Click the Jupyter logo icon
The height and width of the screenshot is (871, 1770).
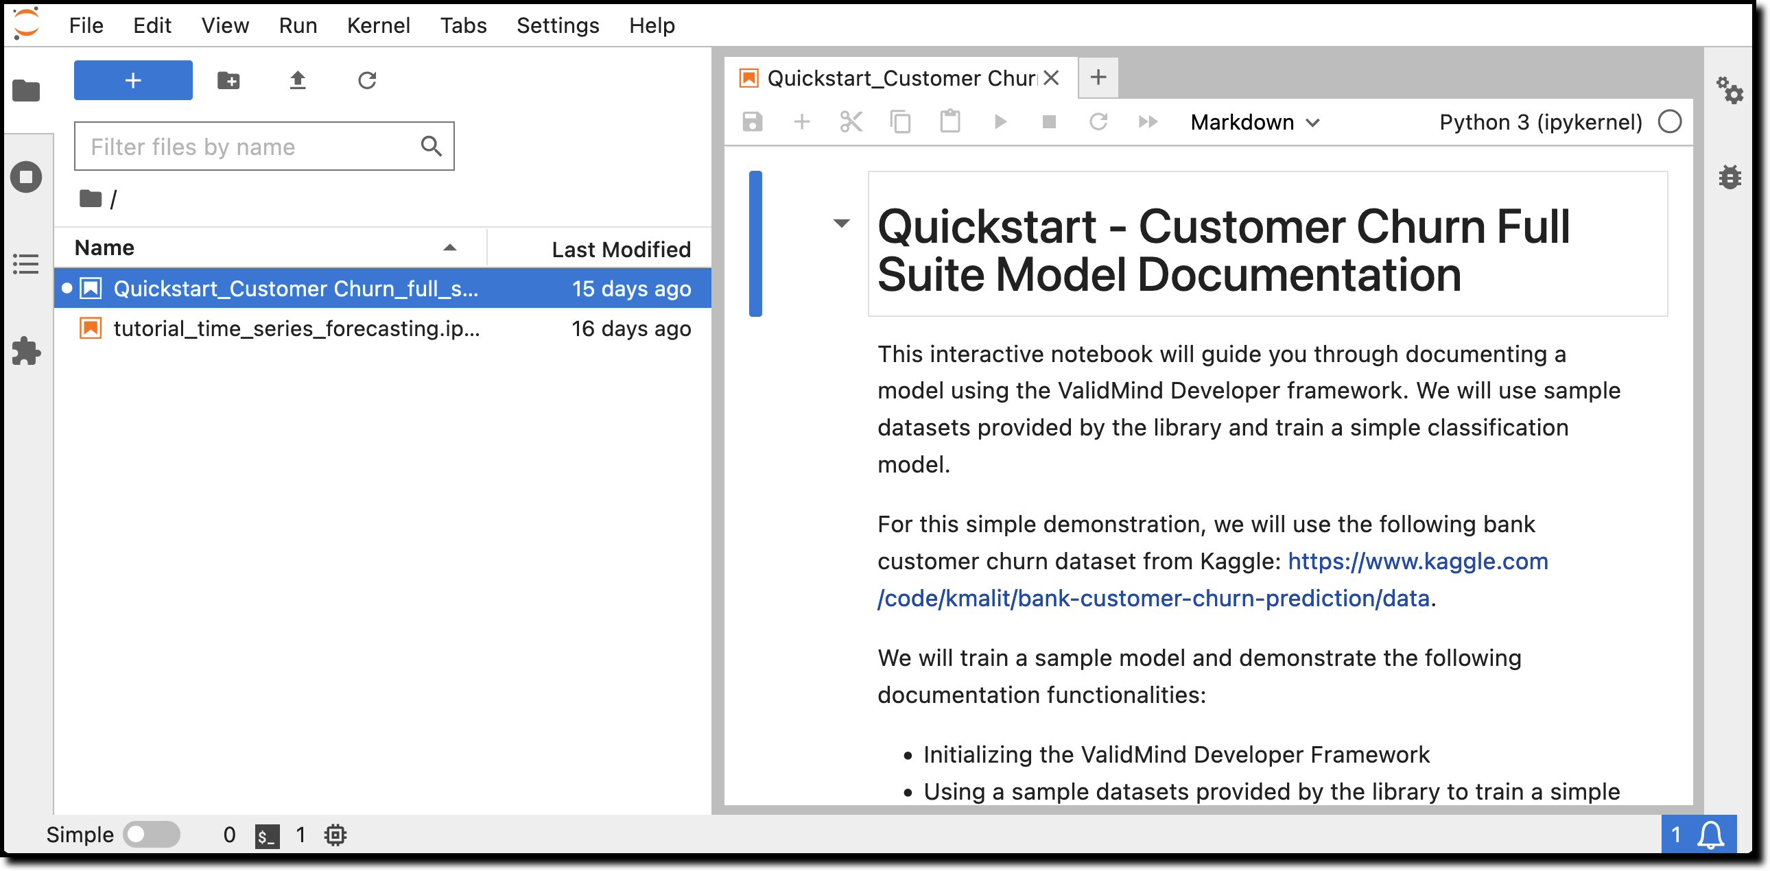point(26,23)
